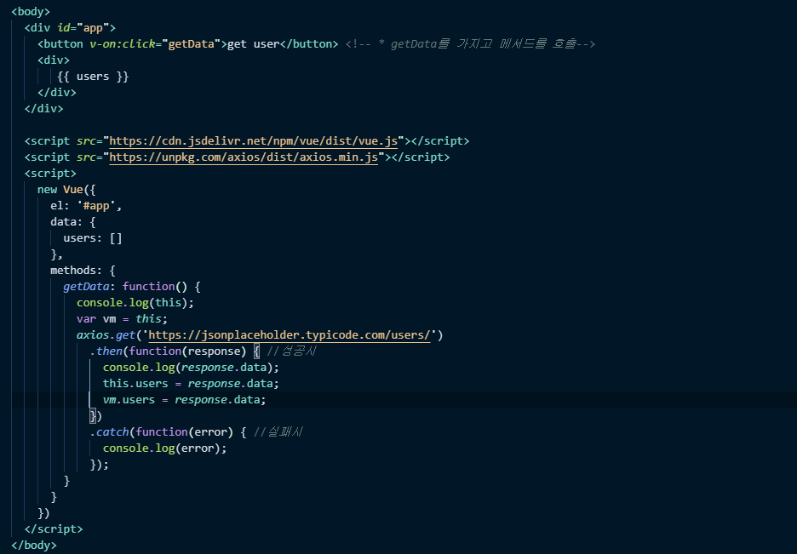
Task: Click the console.log(this) line
Action: click(135, 303)
